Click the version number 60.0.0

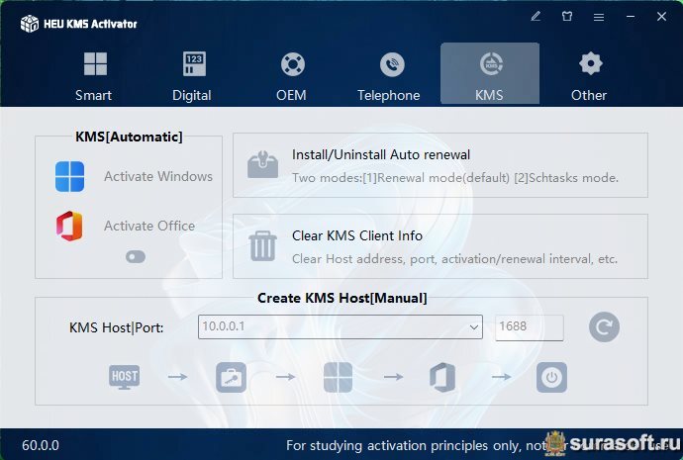click(x=41, y=445)
